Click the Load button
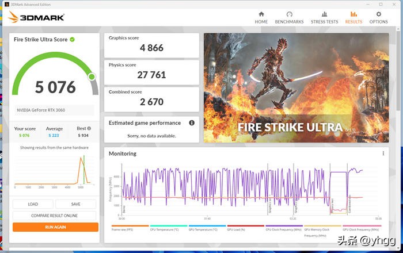403x253 pixels. coord(33,204)
